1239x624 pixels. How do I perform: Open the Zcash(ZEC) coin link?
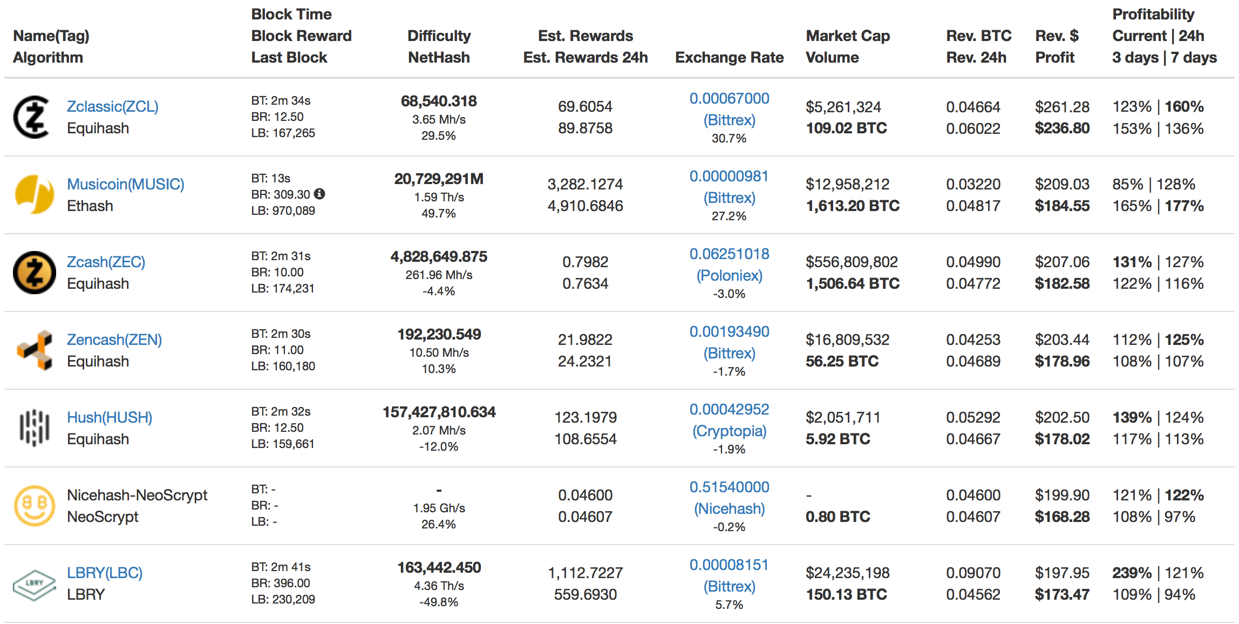(x=106, y=262)
